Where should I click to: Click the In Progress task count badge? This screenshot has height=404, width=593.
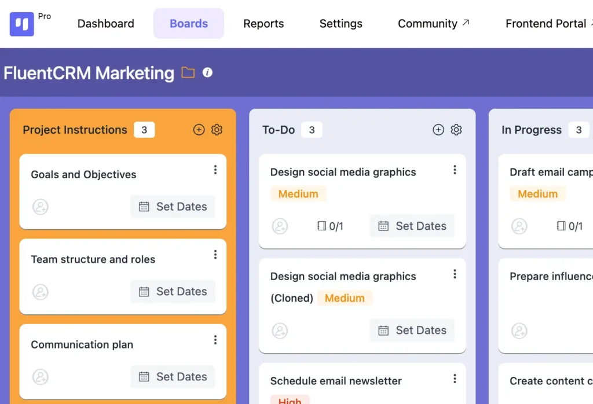point(579,130)
